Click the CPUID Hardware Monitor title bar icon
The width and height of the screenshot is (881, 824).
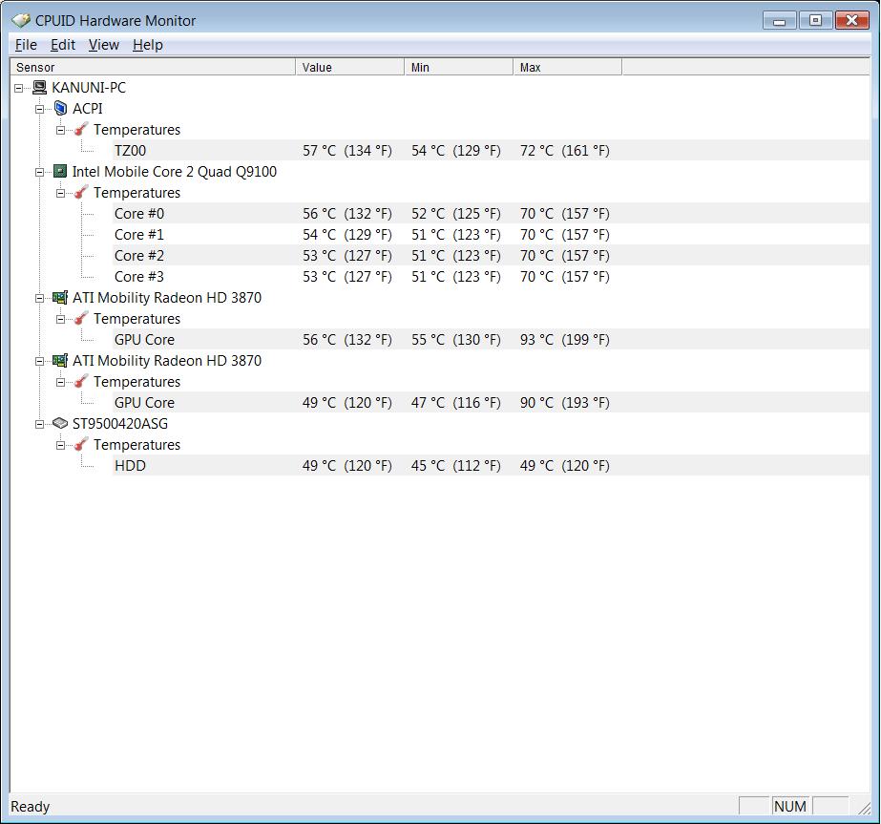pos(21,21)
